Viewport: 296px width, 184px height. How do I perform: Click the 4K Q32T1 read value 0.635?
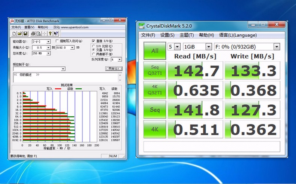[195, 90]
